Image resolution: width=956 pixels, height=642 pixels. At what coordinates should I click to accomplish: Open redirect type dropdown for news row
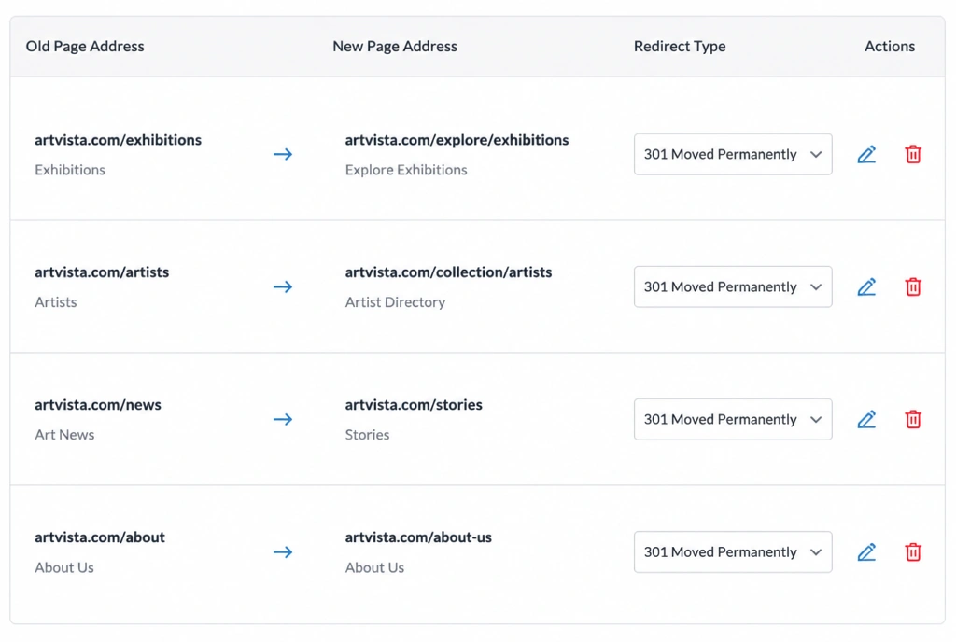point(733,419)
